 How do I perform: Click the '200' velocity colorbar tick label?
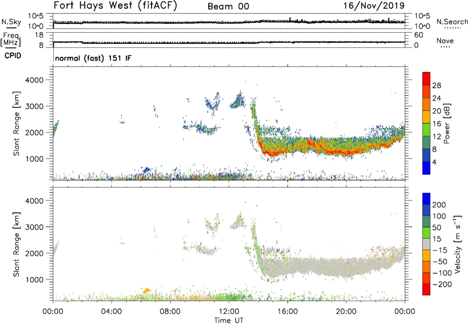coord(439,205)
